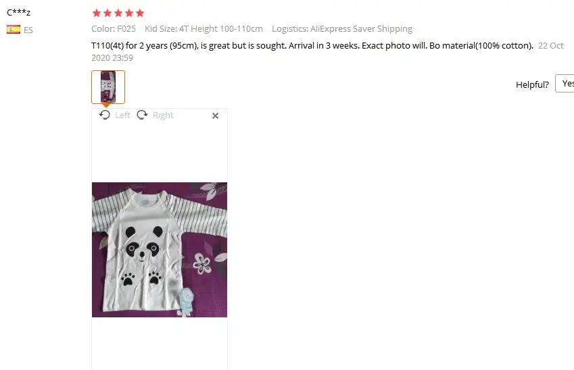Click the third red rating star

tap(118, 13)
